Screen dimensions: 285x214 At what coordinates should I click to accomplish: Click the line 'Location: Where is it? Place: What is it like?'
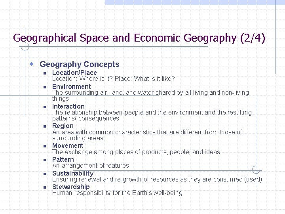click(x=114, y=79)
